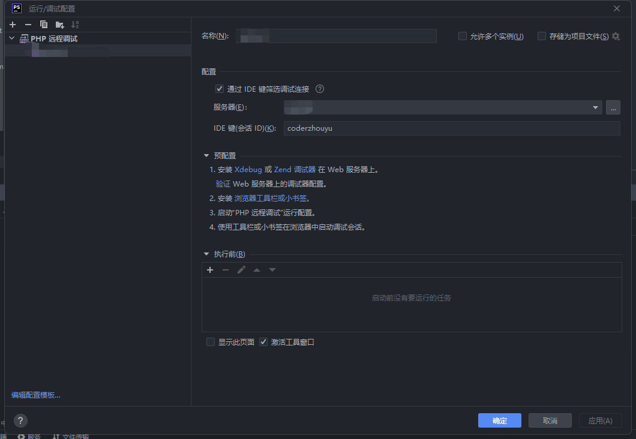Click the PHP remote debug type icon
Image resolution: width=636 pixels, height=439 pixels.
pyautogui.click(x=25, y=38)
